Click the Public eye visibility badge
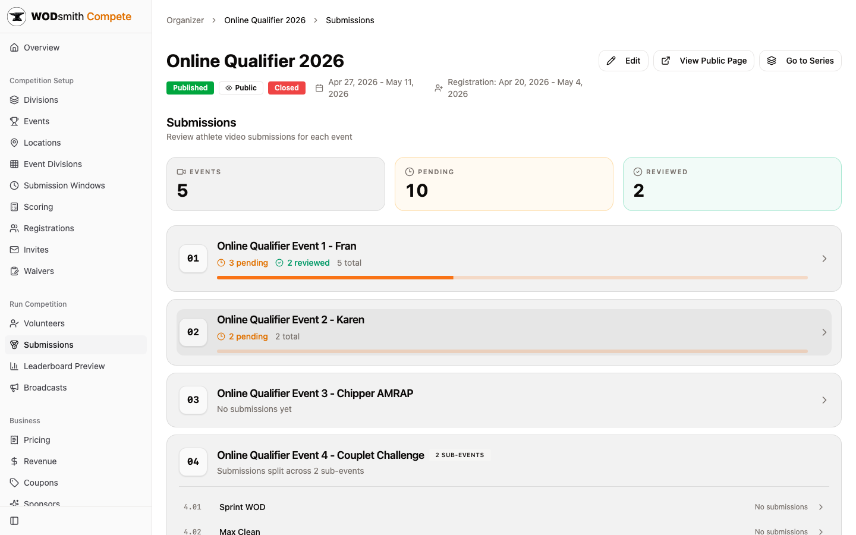The width and height of the screenshot is (856, 535). 241,88
